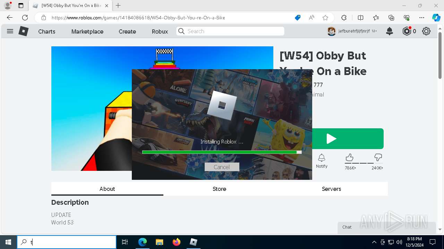Switch to the Store tab
Image resolution: width=444 pixels, height=249 pixels.
coord(219,189)
